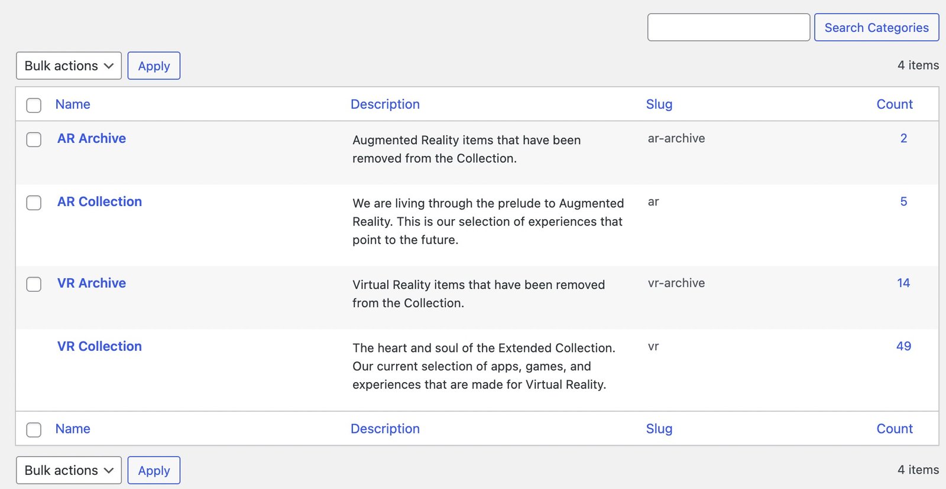Click the AR Collection description text
Screen dimensions: 946x489
[x=488, y=221]
